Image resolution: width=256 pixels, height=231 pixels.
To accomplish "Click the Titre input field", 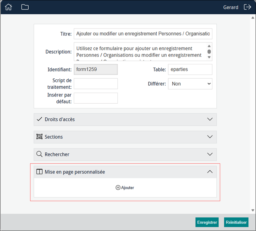I will [x=143, y=34].
